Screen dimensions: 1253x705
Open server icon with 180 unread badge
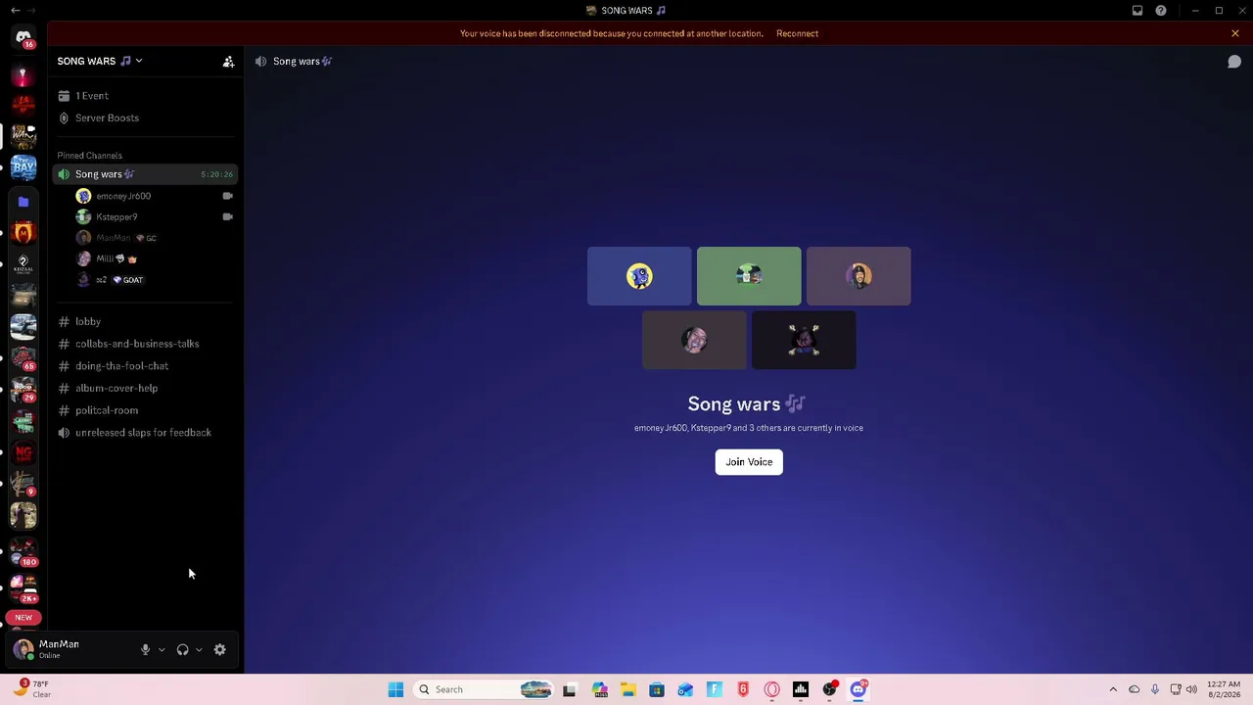pyautogui.click(x=23, y=551)
